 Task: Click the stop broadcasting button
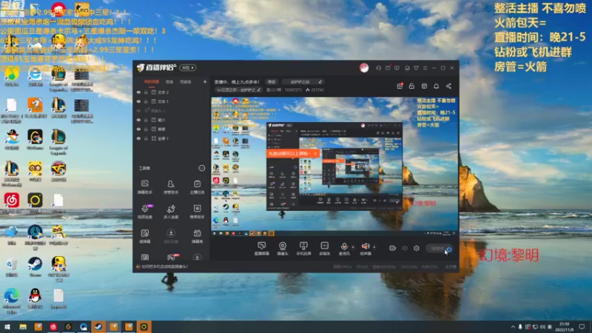(x=440, y=249)
